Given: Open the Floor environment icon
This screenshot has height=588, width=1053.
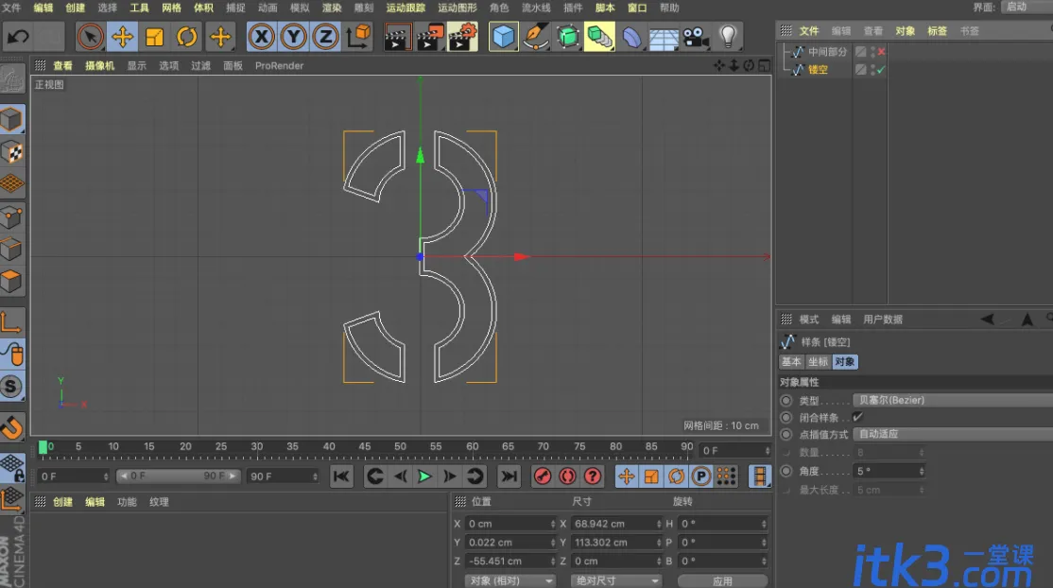Looking at the screenshot, I should 664,38.
